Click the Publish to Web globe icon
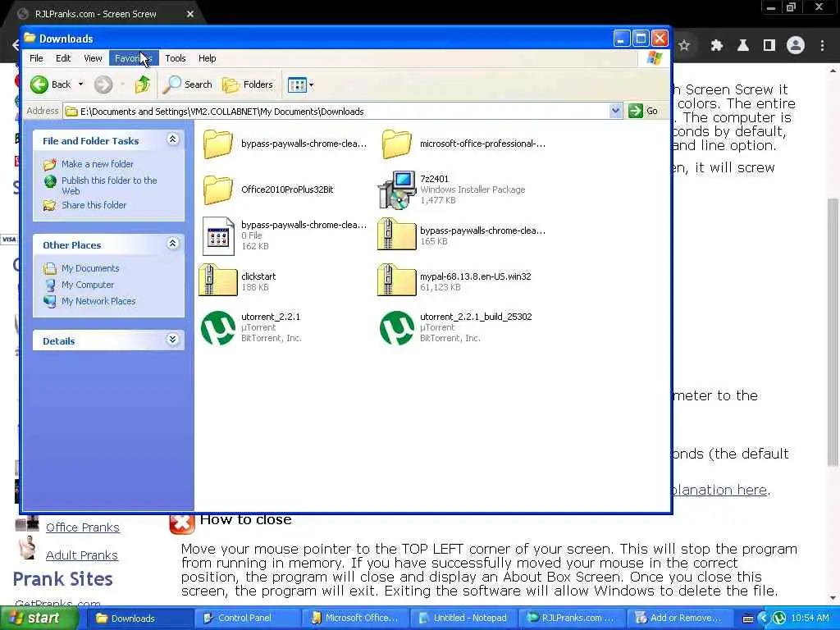 point(50,181)
